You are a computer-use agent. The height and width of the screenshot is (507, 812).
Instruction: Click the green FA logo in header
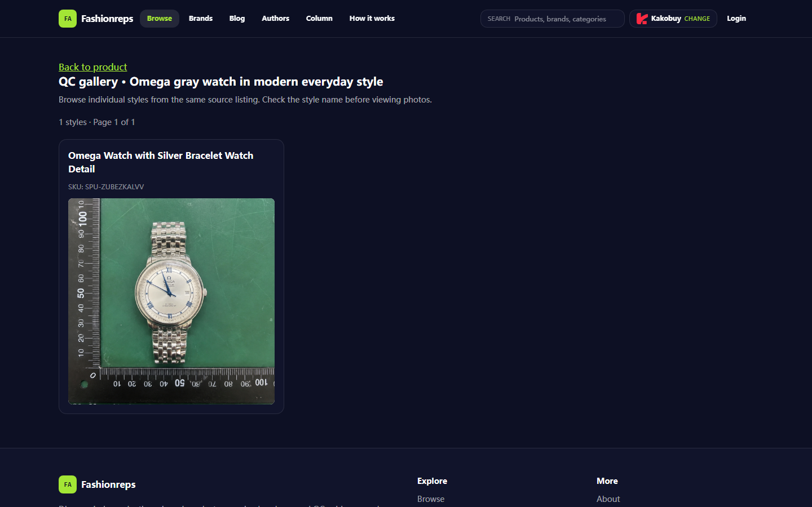tap(68, 19)
